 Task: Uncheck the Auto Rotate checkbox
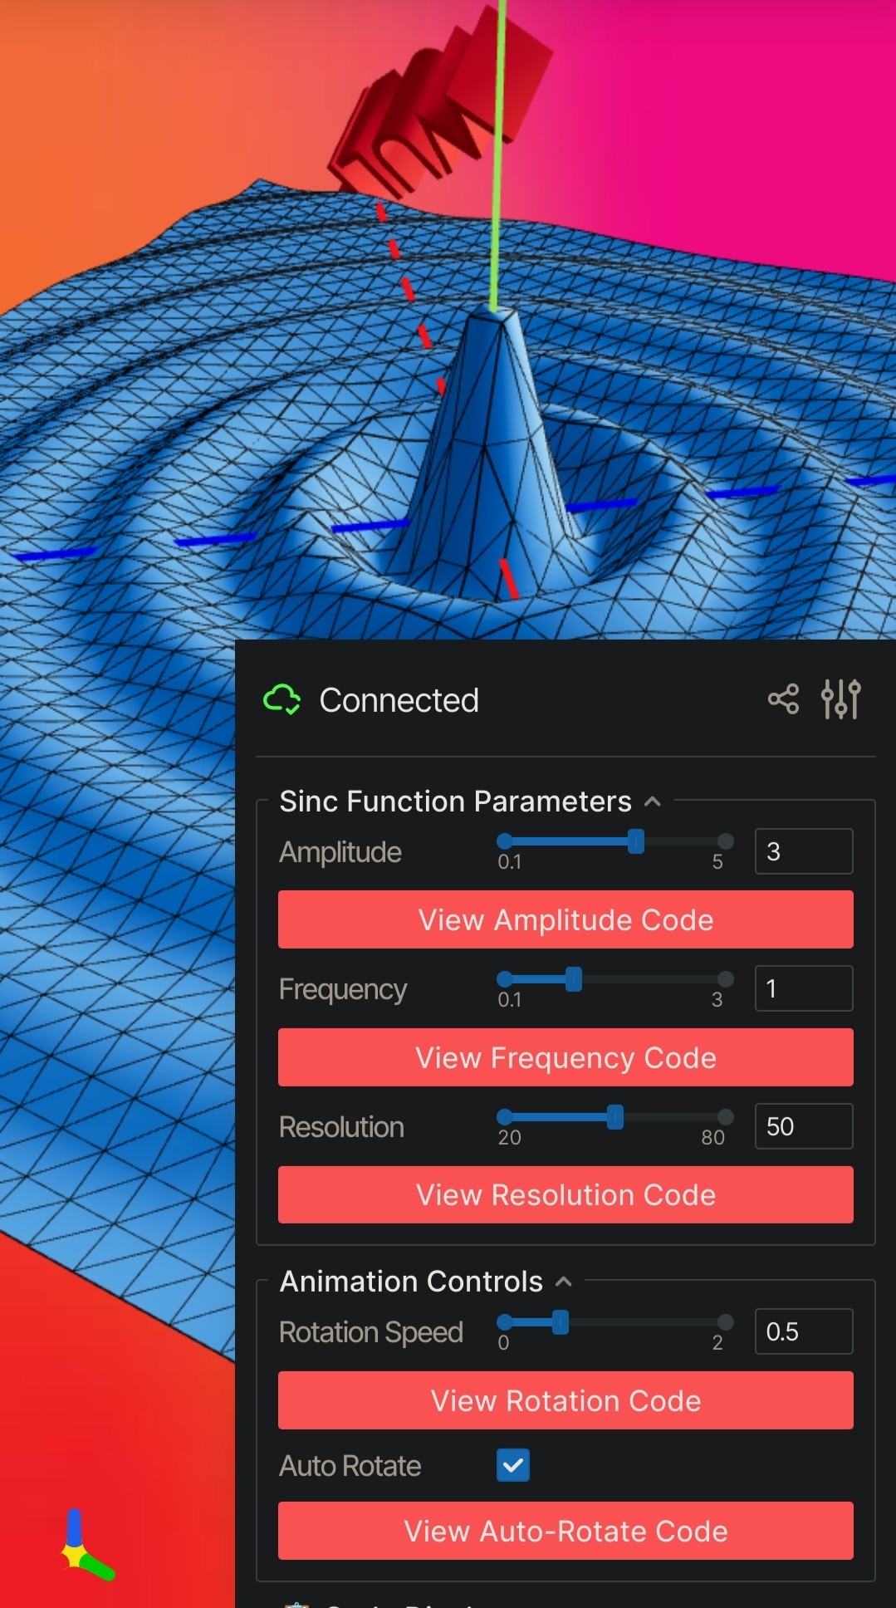[512, 1465]
